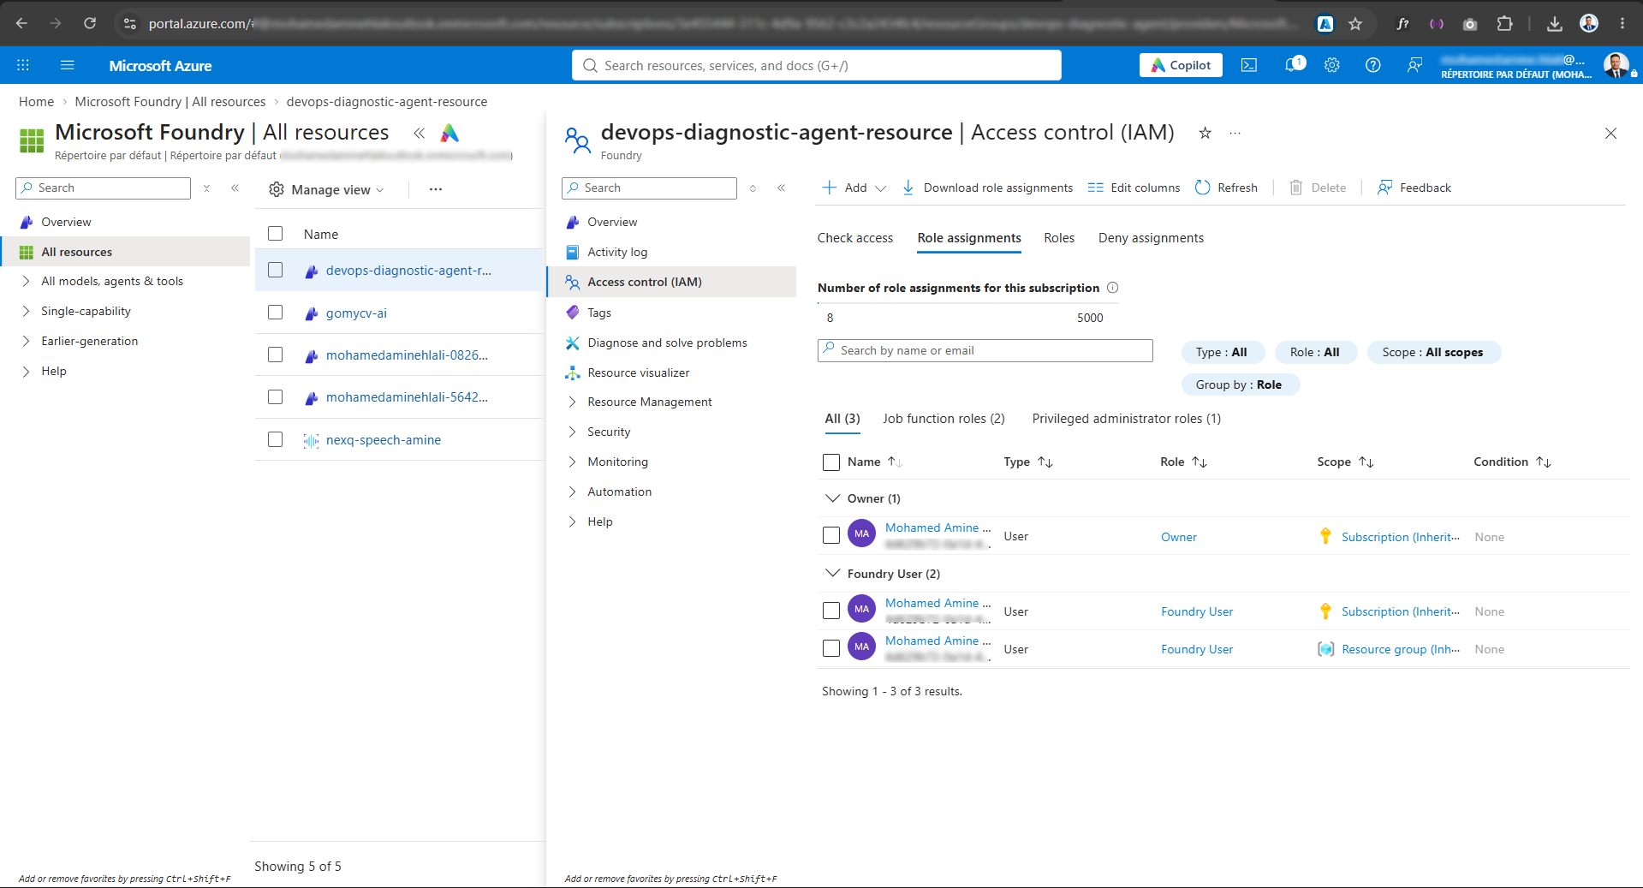Viewport: 1643px width, 888px height.
Task: Switch to the Check access tab
Action: tap(855, 238)
